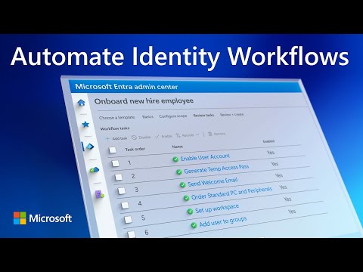
Task: Go to Configure scope step
Action: tap(173, 116)
